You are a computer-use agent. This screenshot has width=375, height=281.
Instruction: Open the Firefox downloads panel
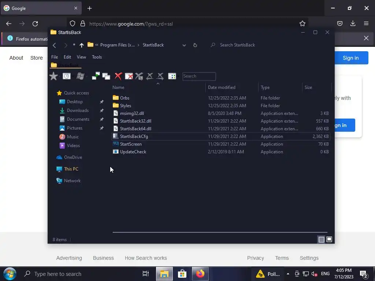click(x=353, y=23)
